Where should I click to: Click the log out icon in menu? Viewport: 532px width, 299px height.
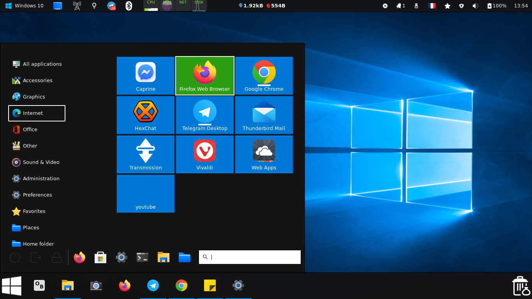click(x=36, y=257)
